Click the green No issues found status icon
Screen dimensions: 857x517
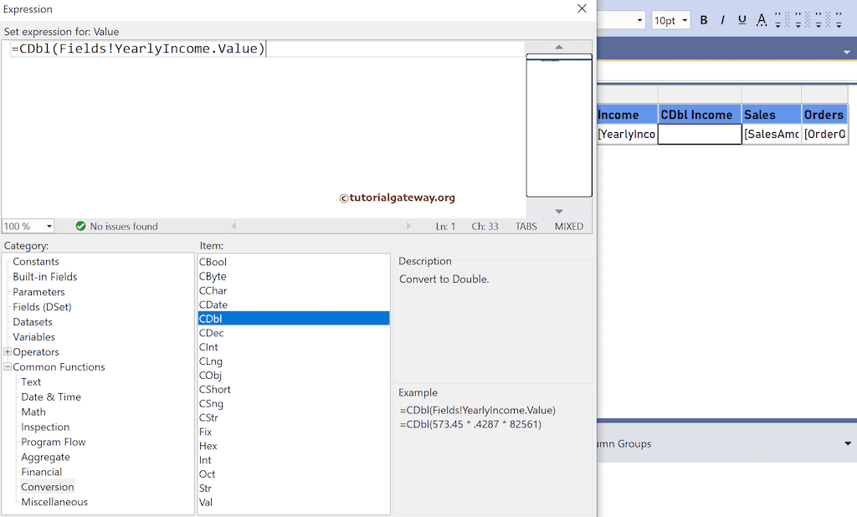pyautogui.click(x=80, y=225)
